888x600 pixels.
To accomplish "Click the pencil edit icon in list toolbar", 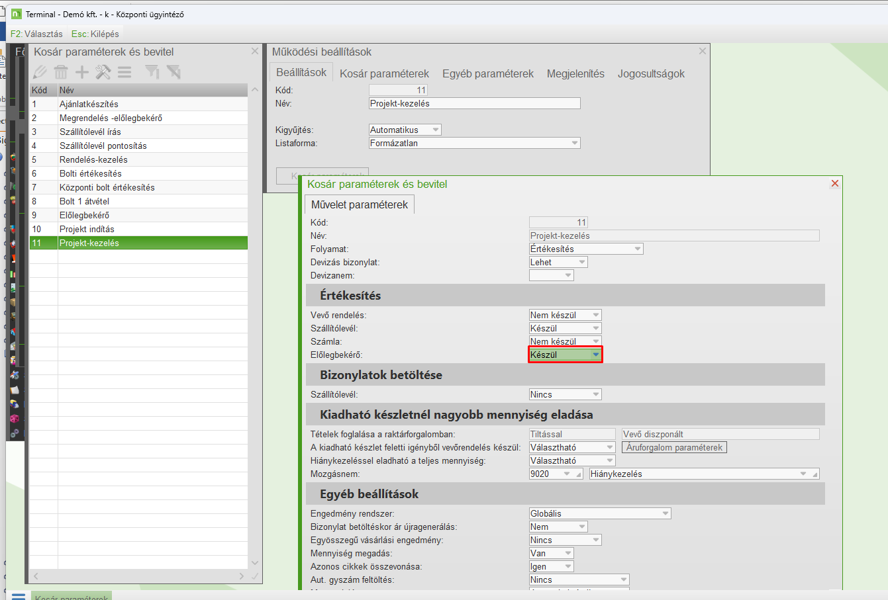I will point(40,72).
